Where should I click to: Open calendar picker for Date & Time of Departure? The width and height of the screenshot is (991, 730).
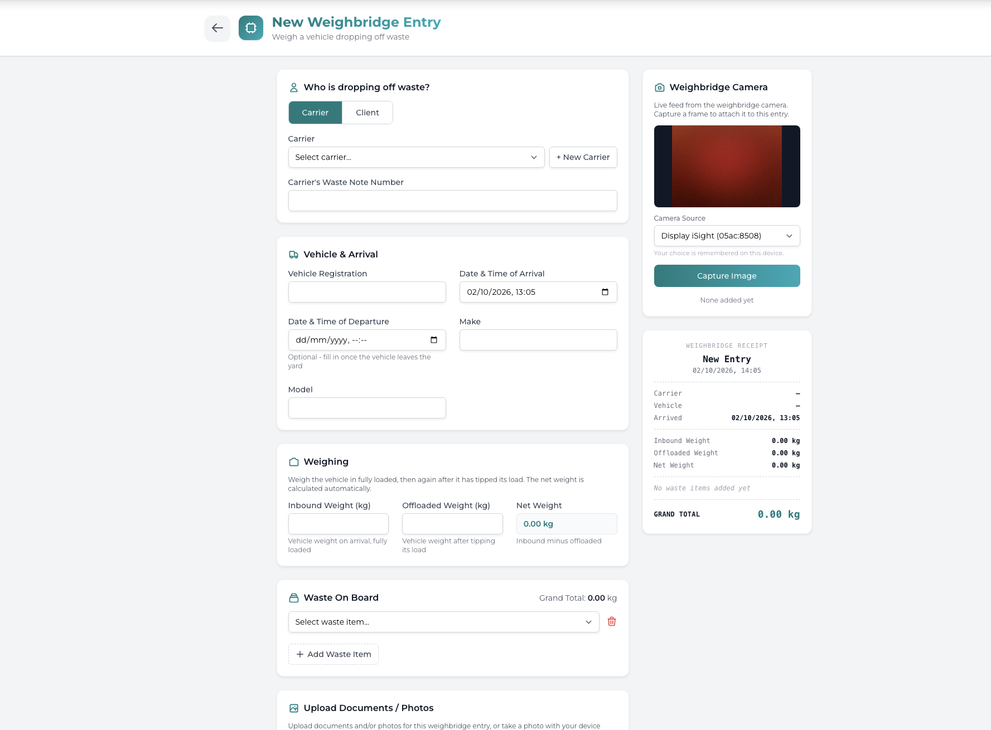pos(434,340)
